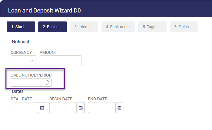Switch to the 3. Interest step
The height and width of the screenshot is (130, 212).
click(84, 27)
